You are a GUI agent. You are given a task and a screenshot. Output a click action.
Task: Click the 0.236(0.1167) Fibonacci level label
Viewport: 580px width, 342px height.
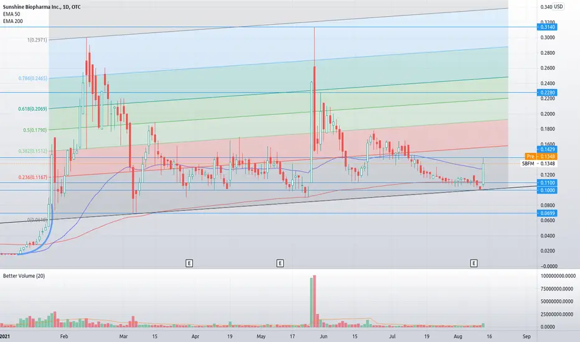[x=33, y=177]
